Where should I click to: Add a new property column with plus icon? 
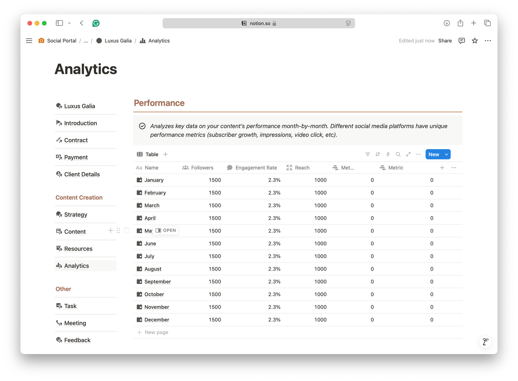(442, 168)
